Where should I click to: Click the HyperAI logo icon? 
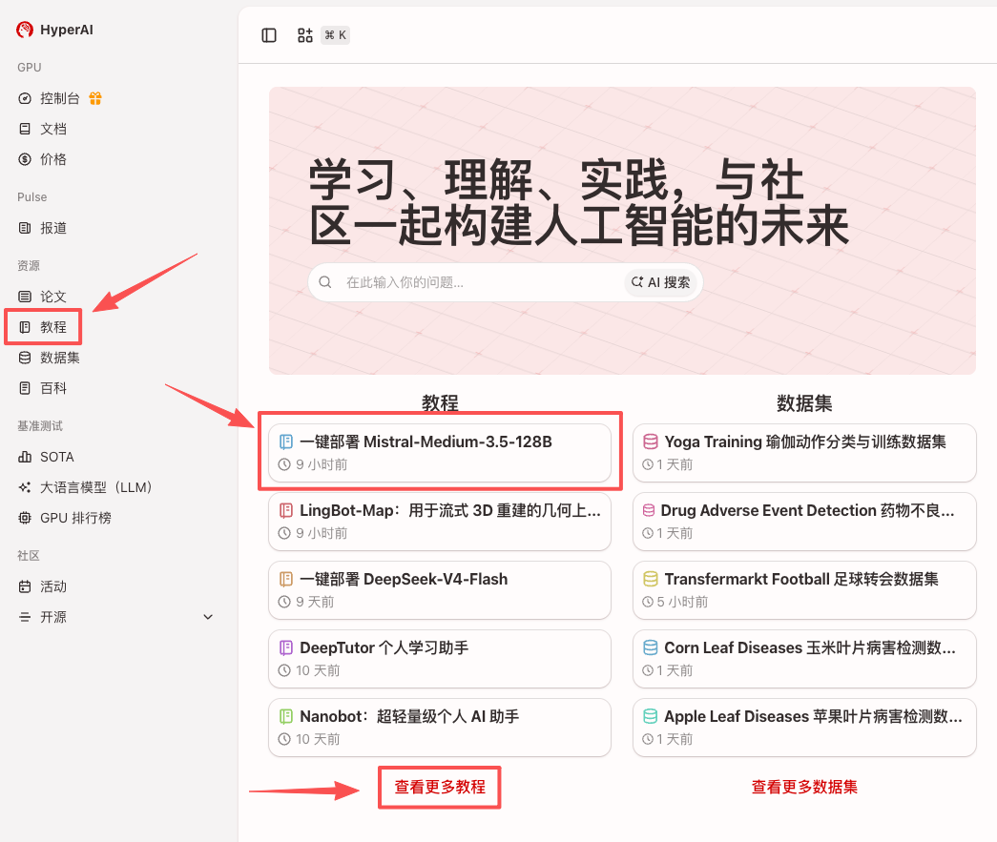[25, 30]
